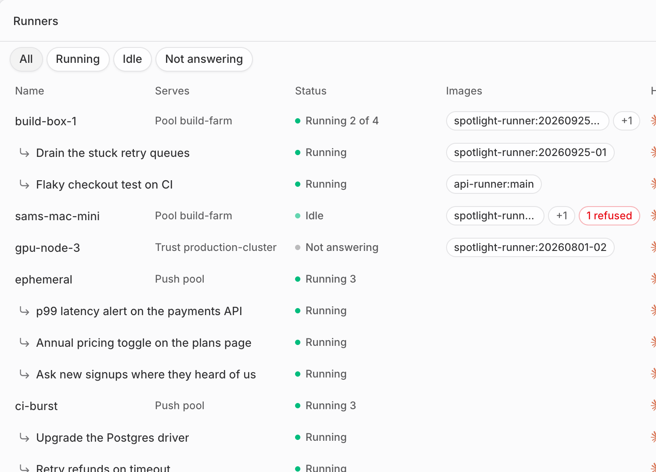
Task: Click the Runners page title
Action: coord(36,21)
